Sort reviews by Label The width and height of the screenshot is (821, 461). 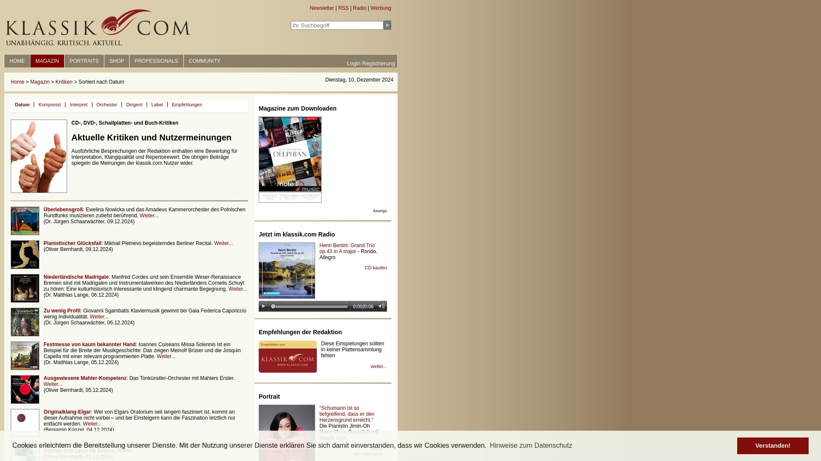tap(157, 105)
